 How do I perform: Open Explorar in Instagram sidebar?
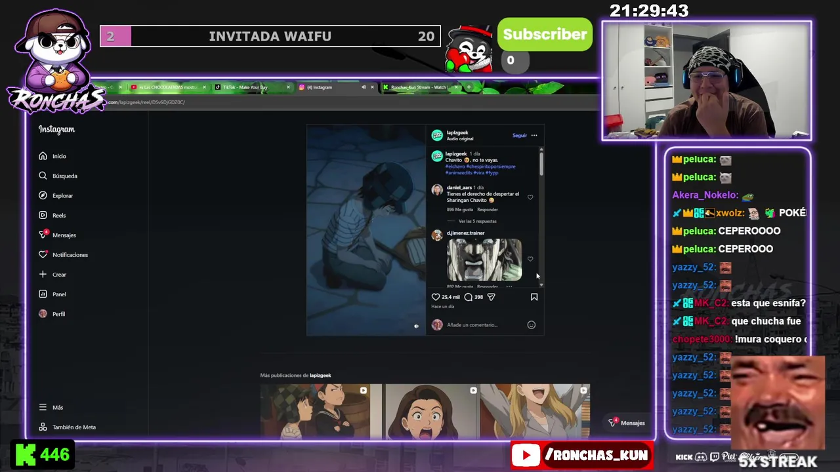[56, 195]
